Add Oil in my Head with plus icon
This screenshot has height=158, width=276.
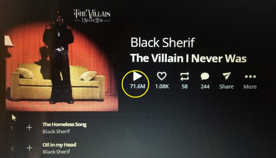[29, 148]
